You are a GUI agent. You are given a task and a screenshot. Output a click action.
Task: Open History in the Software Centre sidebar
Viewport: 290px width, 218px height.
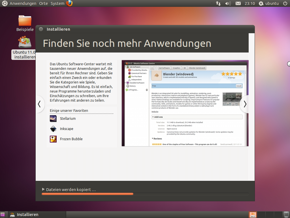[133, 86]
